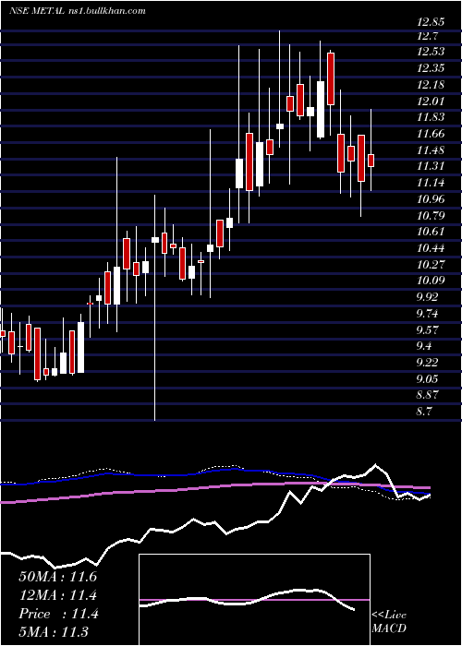Screen dimensions: 462x646
Task: Click inside the Live MACD inset chart
Action: (x=254, y=600)
